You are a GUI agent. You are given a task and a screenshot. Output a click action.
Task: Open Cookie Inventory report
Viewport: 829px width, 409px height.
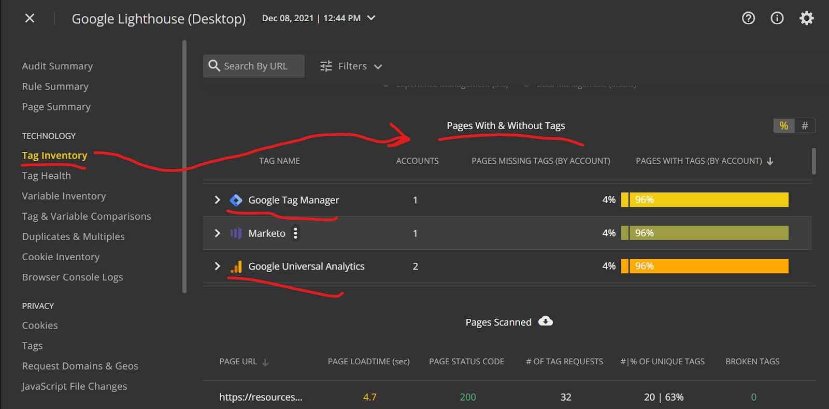[61, 257]
